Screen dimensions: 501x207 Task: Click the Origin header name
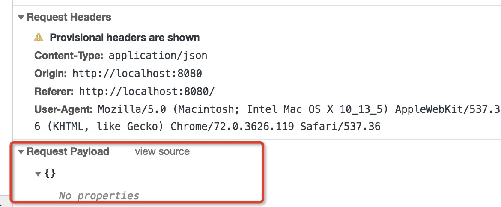tap(51, 74)
